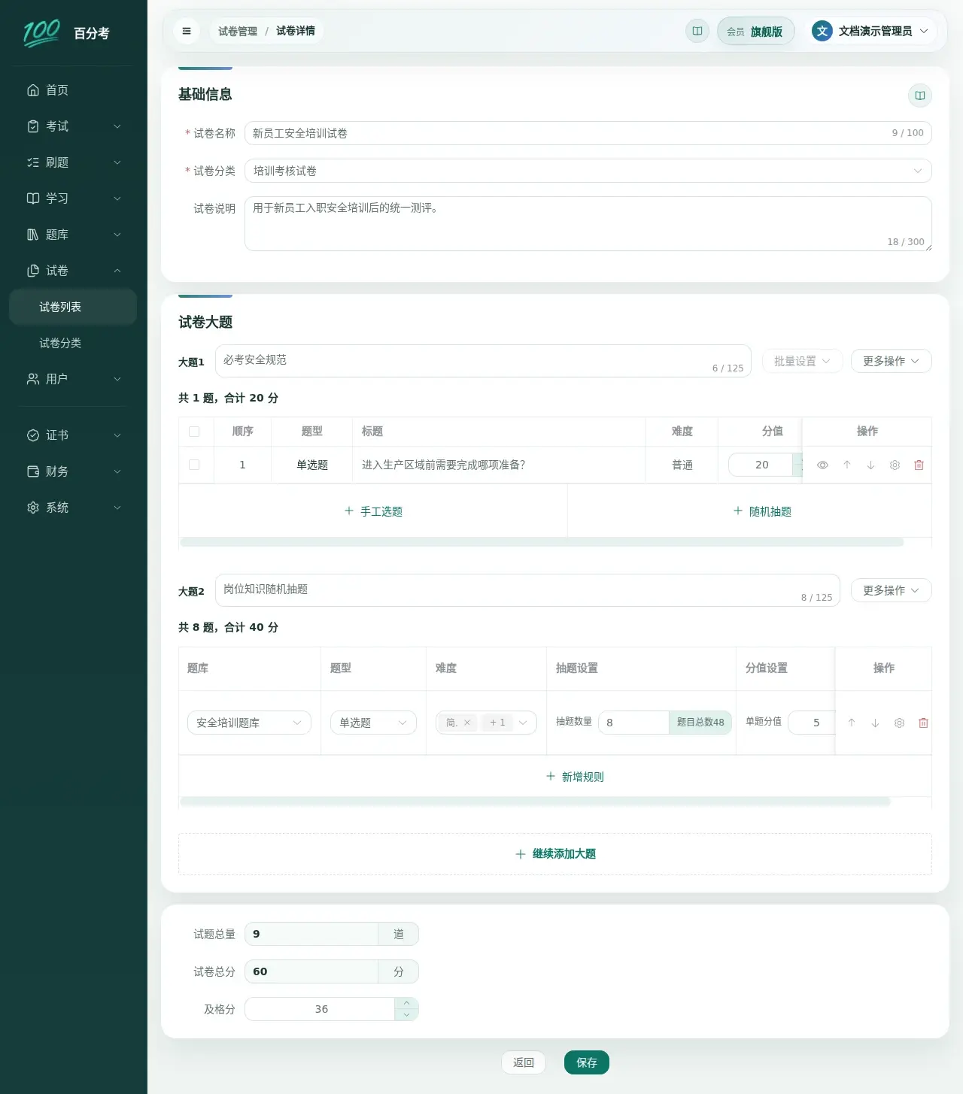Preview the question via the eye icon
This screenshot has width=963, height=1094.
[822, 465]
